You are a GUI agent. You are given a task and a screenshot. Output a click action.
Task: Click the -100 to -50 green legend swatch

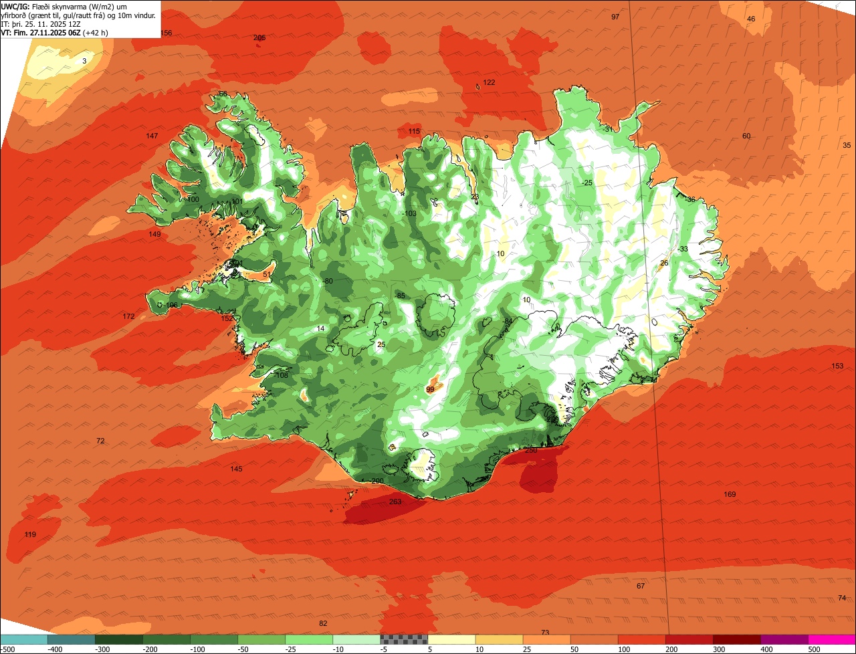(214, 639)
